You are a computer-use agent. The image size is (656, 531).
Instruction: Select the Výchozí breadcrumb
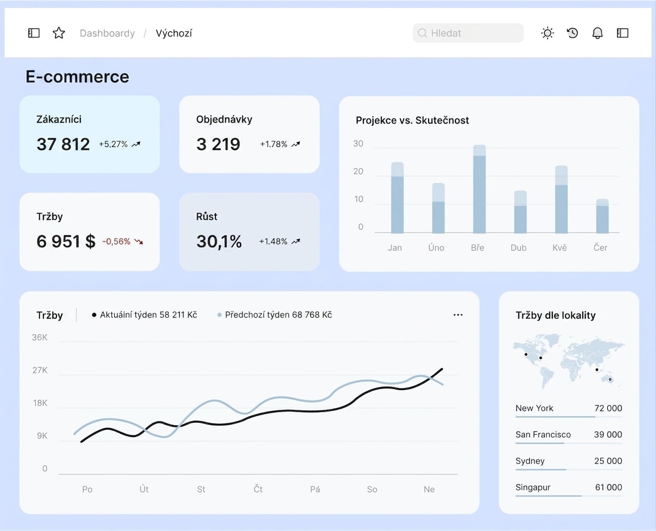pos(174,33)
